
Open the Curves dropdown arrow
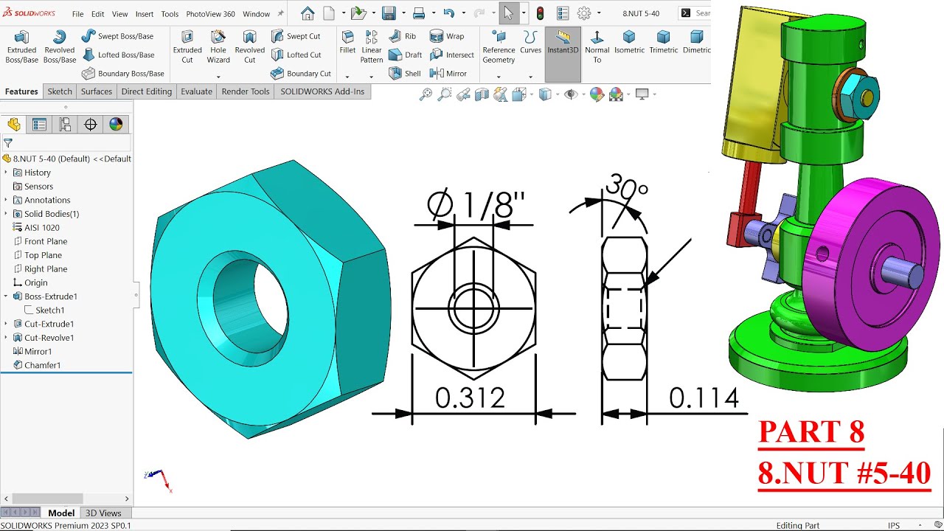point(530,76)
